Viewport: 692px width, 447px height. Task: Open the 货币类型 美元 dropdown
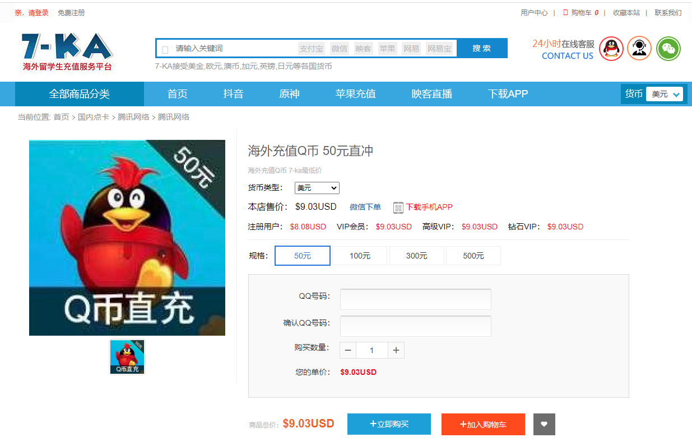click(x=317, y=188)
